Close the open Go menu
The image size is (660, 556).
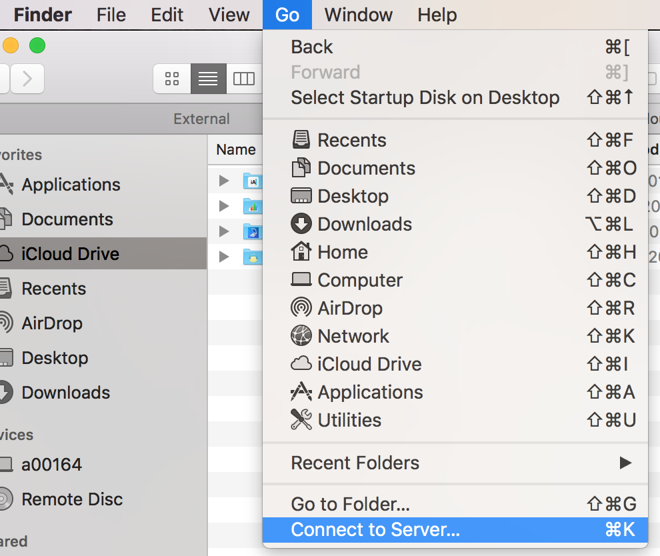[287, 15]
